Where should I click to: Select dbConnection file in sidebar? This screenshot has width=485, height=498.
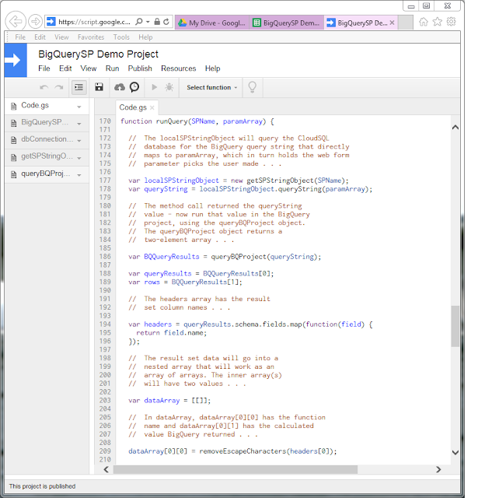[47, 139]
